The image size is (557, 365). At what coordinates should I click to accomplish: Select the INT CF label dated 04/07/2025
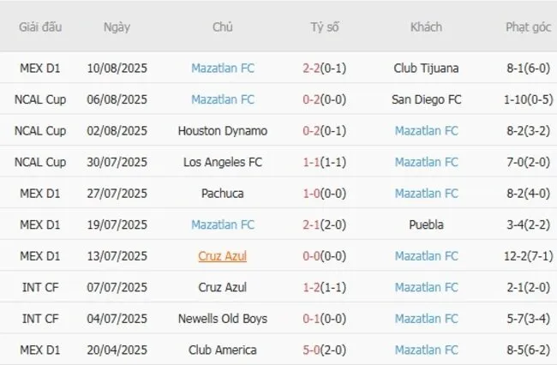(x=40, y=319)
